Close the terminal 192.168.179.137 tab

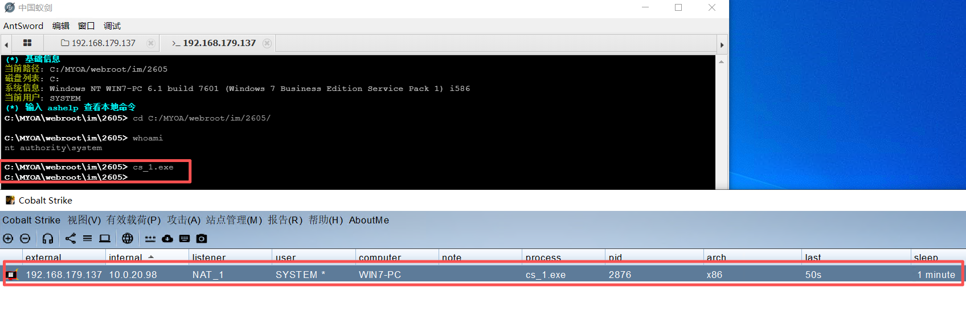267,43
